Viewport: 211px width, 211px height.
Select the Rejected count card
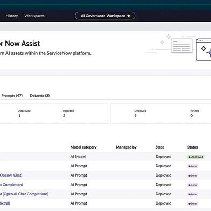68,114
